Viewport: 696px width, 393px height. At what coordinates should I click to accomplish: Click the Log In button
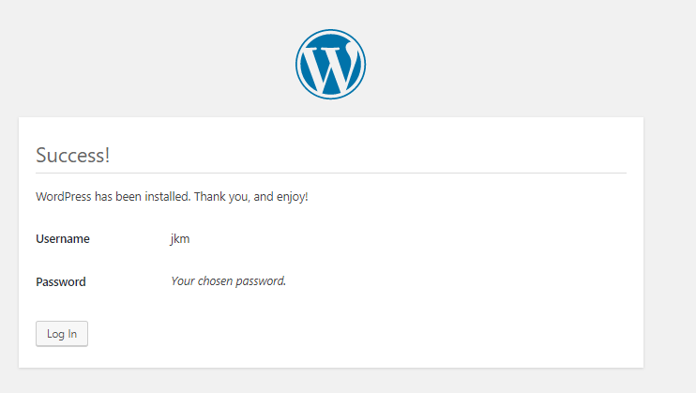point(62,334)
